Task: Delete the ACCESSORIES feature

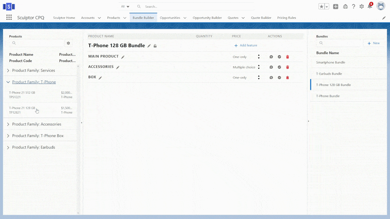Action: pyautogui.click(x=287, y=67)
